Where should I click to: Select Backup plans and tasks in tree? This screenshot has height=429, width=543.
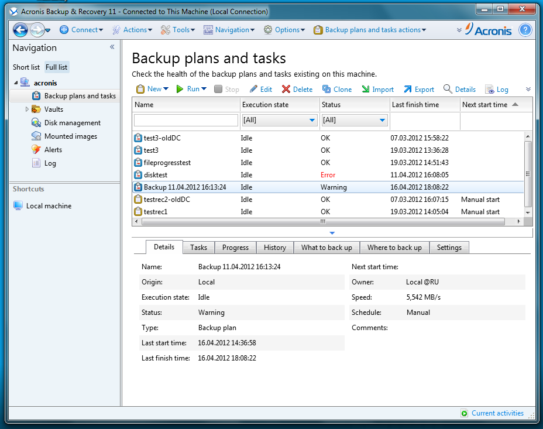[65, 96]
